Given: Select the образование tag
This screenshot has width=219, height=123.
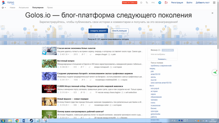Looking at the screenshot, I should pos(156,97).
